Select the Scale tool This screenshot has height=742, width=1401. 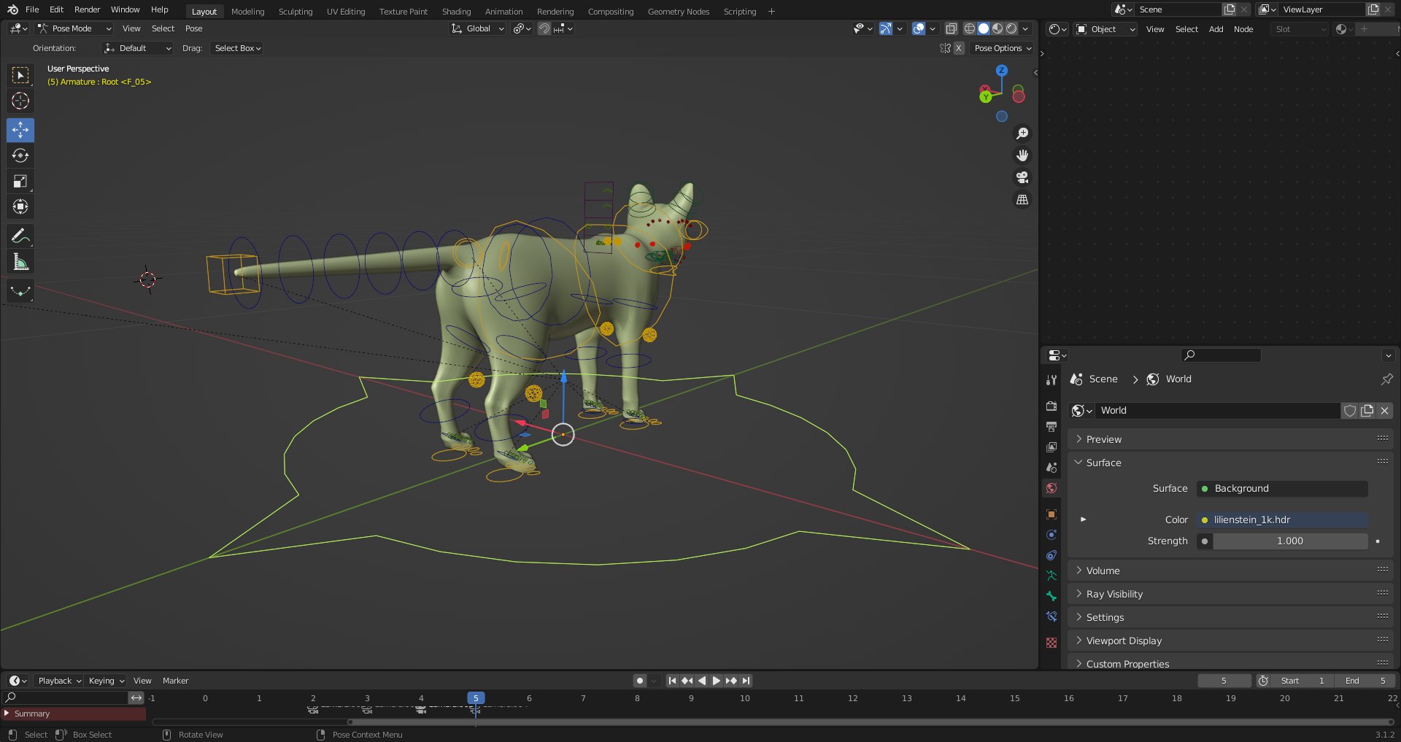pos(20,181)
